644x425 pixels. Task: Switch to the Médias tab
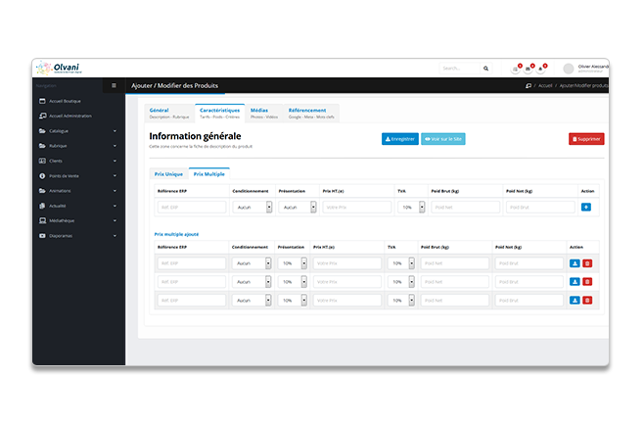[264, 113]
